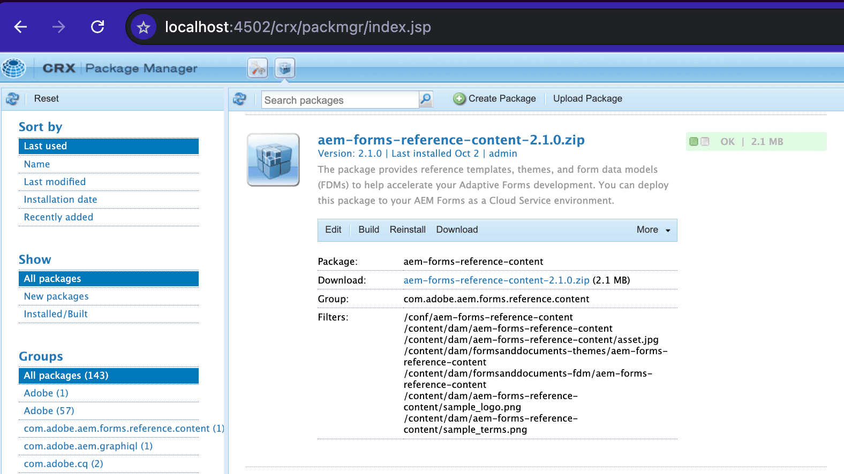The image size is (844, 474).
Task: Select All packages (143) group
Action: click(x=109, y=376)
